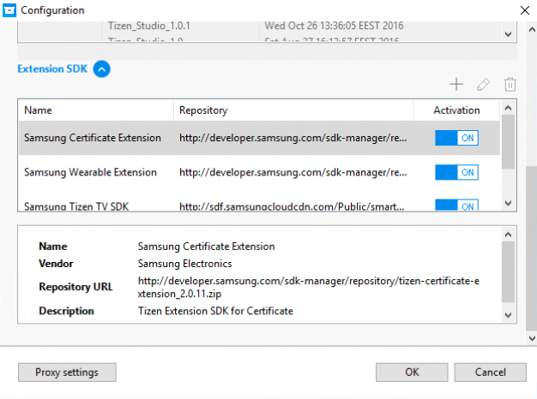Cancel the configuration dialog
Image resolution: width=537 pixels, height=399 pixels.
point(490,372)
